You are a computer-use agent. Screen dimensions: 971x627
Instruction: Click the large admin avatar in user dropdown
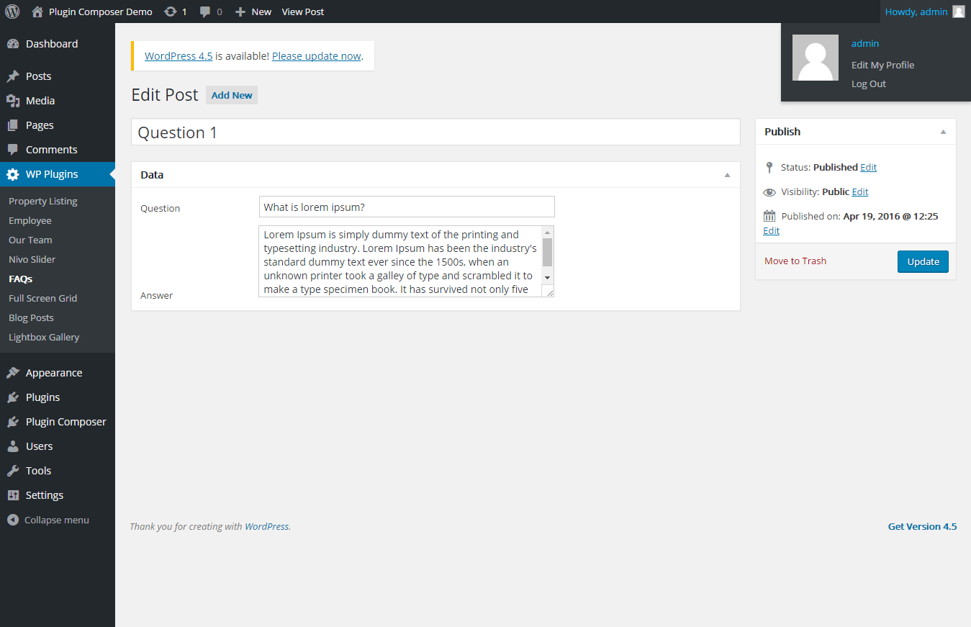(x=816, y=58)
